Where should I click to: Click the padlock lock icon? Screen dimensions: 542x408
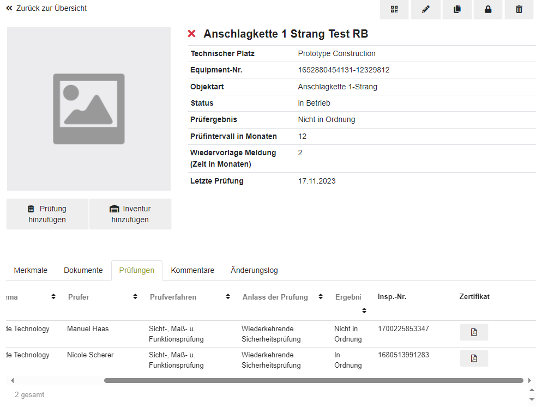(x=488, y=9)
